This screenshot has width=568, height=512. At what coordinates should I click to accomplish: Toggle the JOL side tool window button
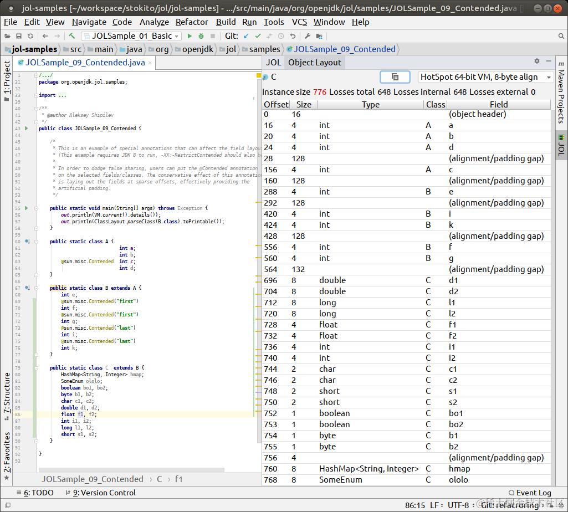point(561,146)
